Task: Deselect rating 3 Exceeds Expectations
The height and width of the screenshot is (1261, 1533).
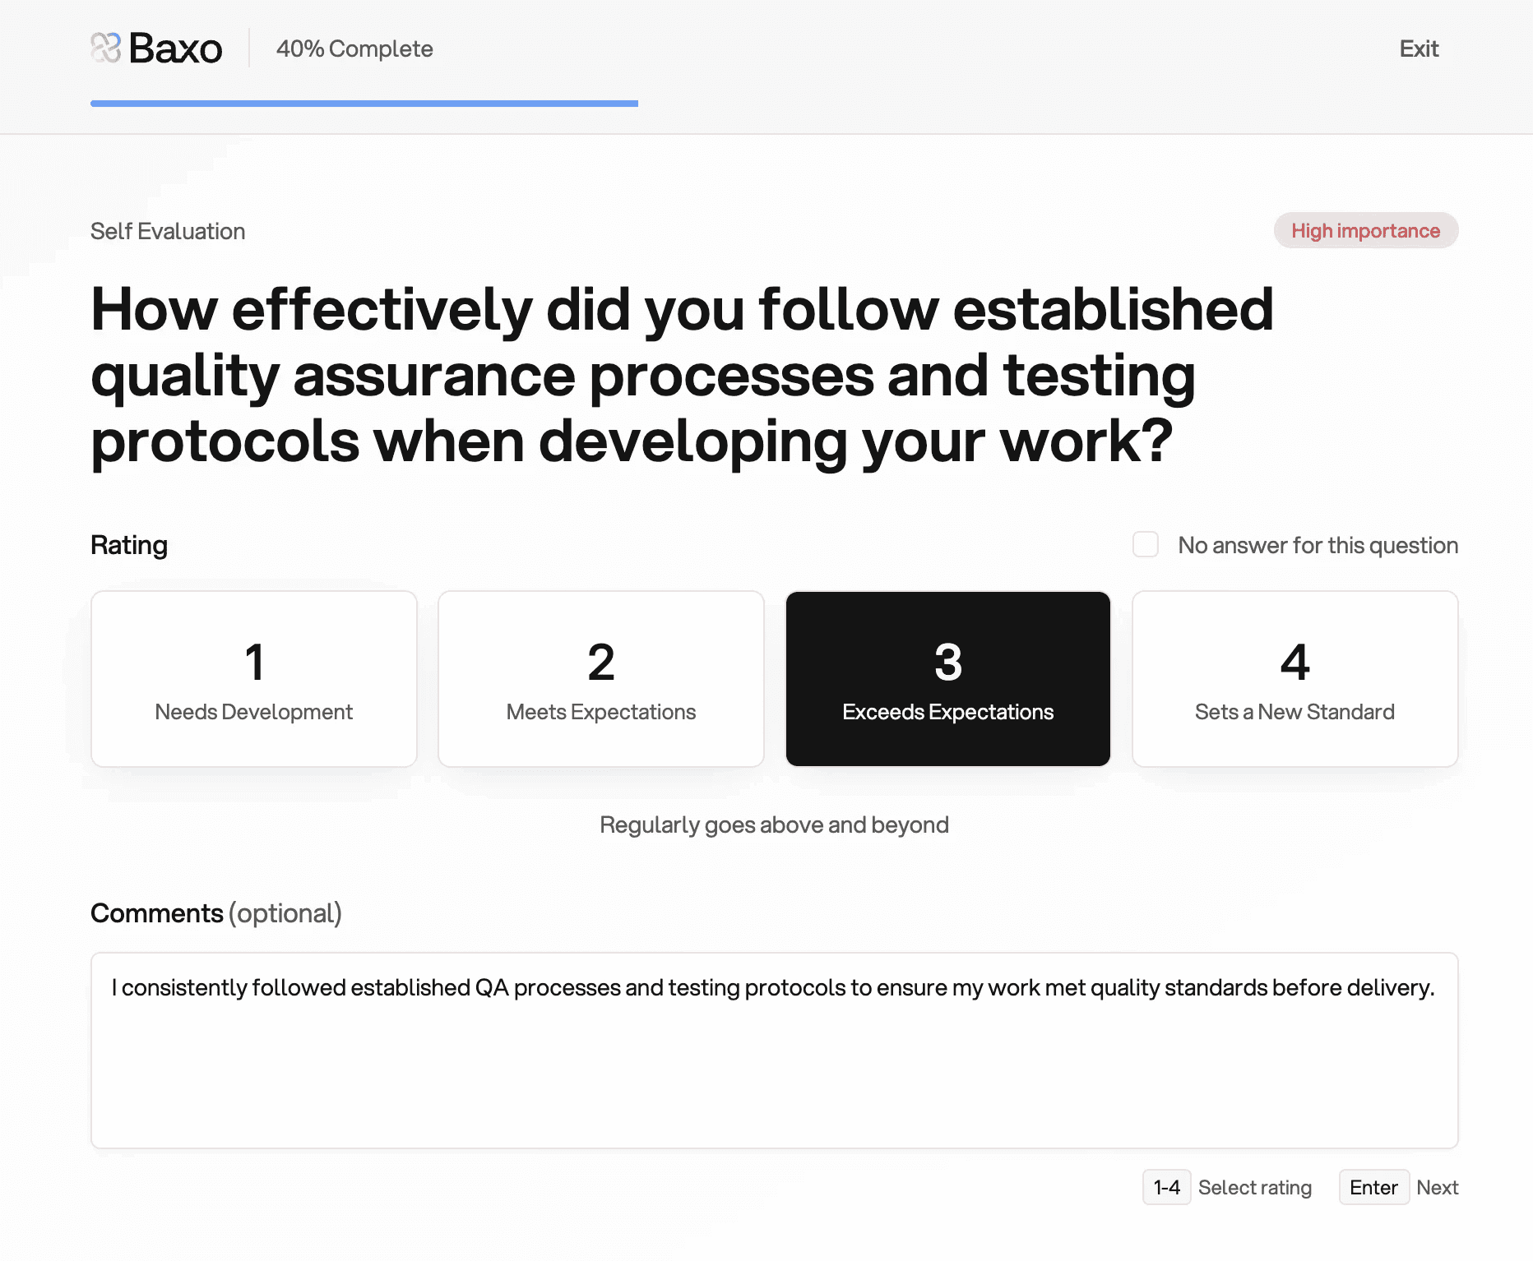Action: click(x=947, y=679)
